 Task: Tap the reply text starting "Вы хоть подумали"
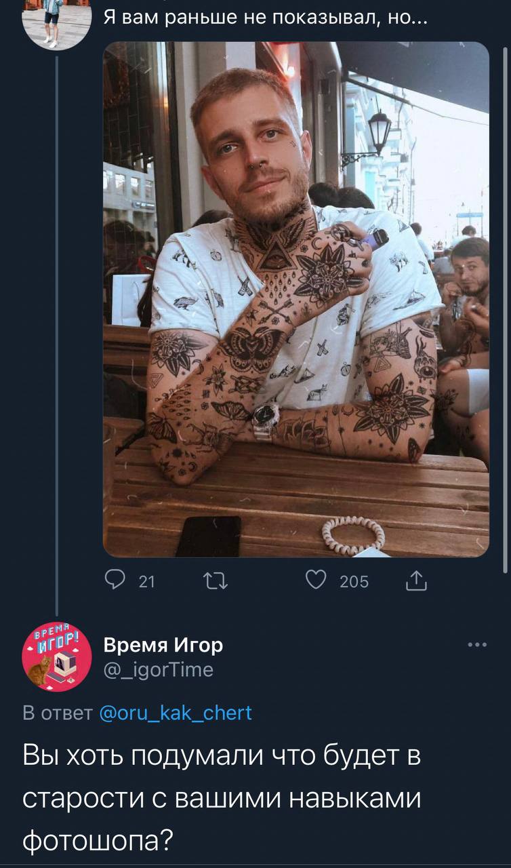[x=222, y=797]
